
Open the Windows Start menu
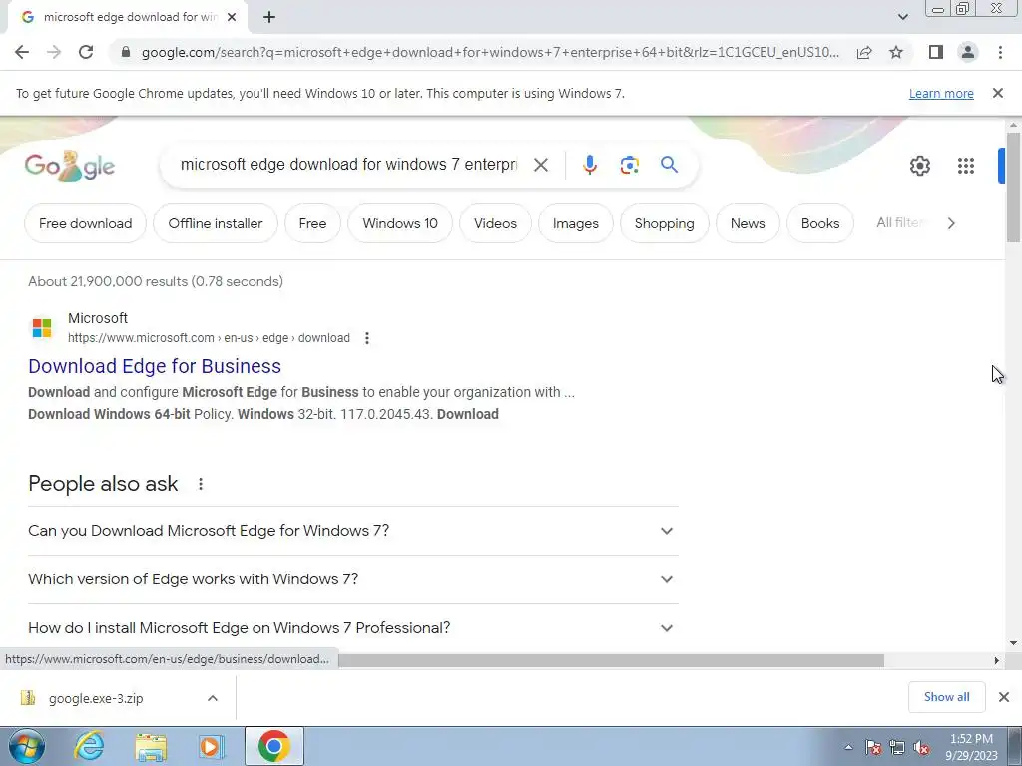point(27,746)
